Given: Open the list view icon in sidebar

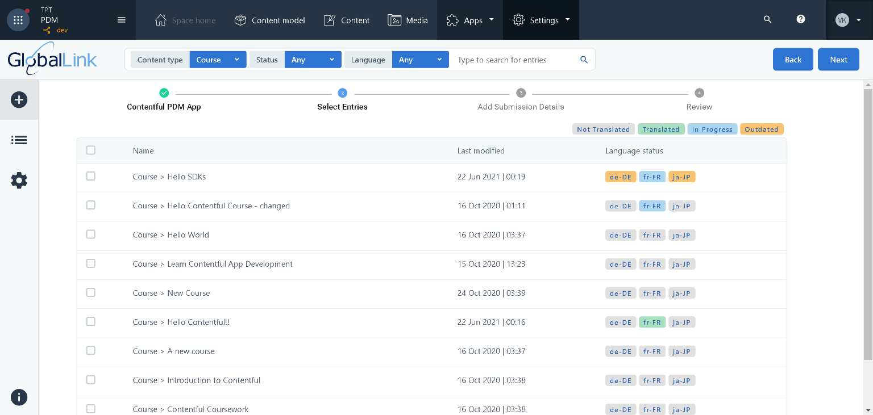Looking at the screenshot, I should [x=19, y=140].
